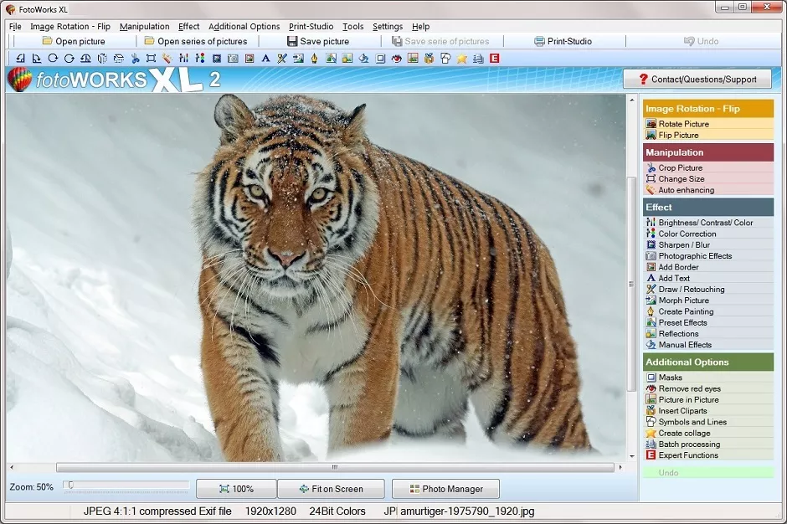Click the 100% zoom button
Viewport: 787px width, 524px height.
pyautogui.click(x=236, y=488)
